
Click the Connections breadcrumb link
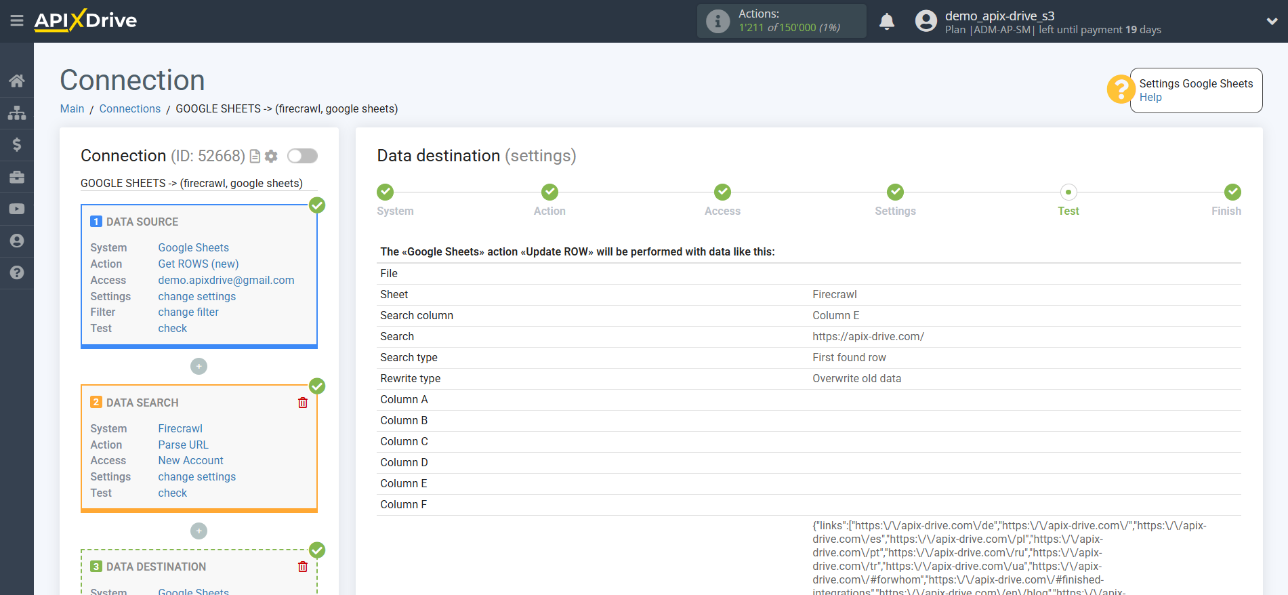[129, 109]
